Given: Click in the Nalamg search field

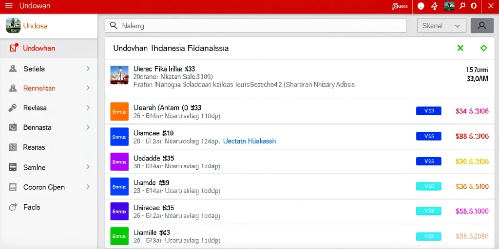Looking at the screenshot, I should [x=256, y=26].
